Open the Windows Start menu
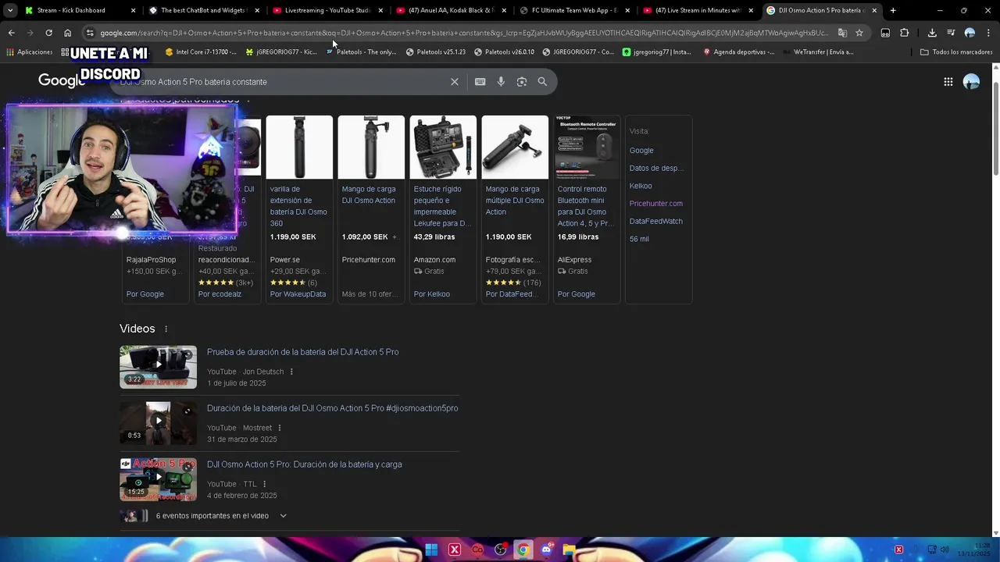 (x=431, y=550)
